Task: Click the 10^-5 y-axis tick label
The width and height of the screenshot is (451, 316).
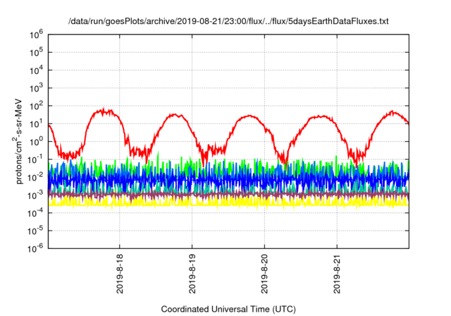Action: pyautogui.click(x=36, y=231)
